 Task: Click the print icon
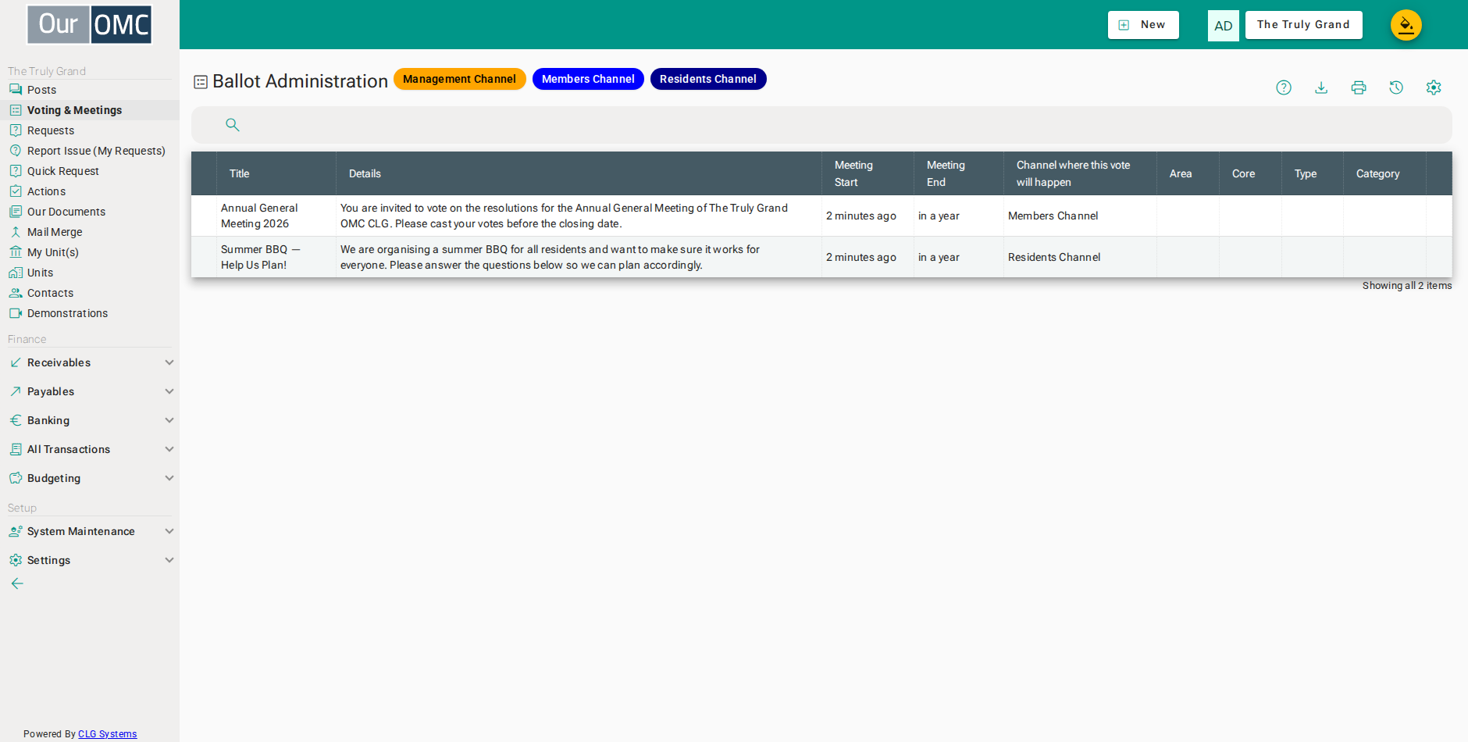tap(1359, 87)
